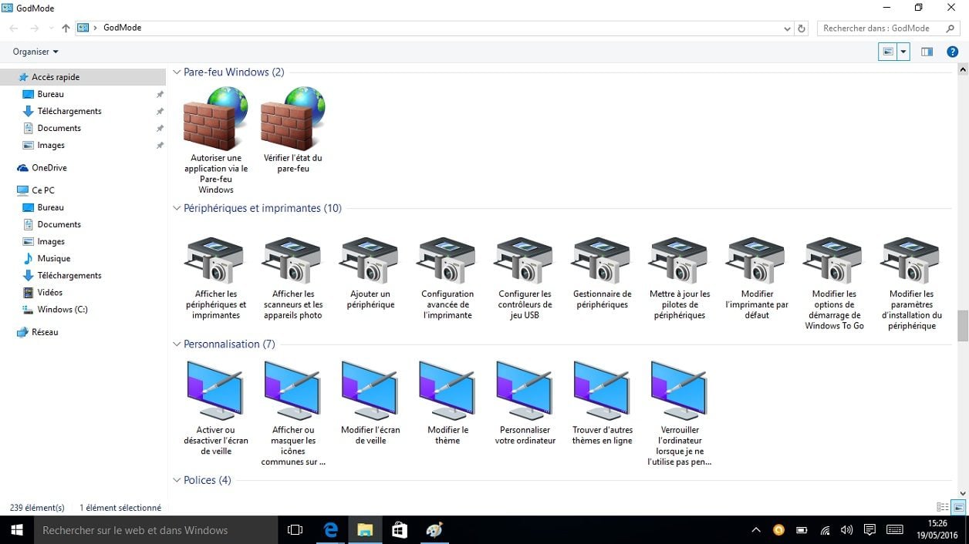This screenshot has height=544, width=969.
Task: Open 'Trouver d'autres thèmes en ligne'
Action: [x=602, y=391]
